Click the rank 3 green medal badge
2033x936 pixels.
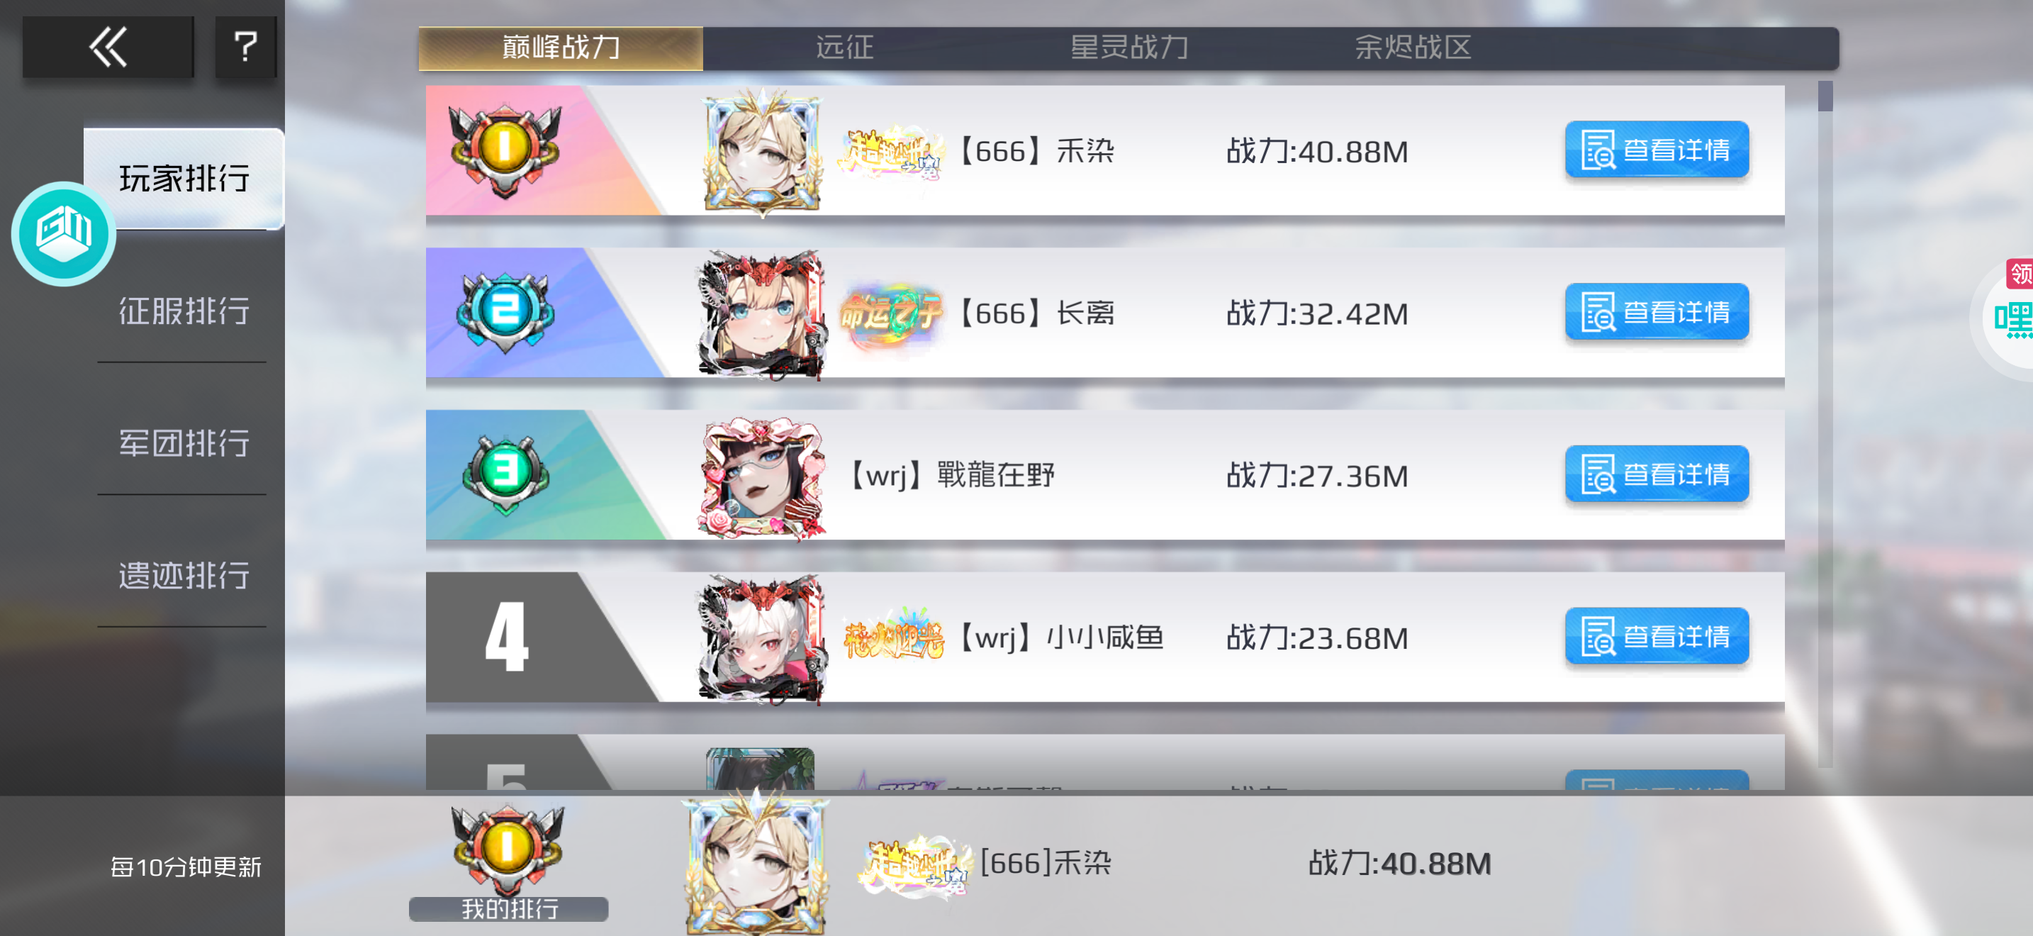pos(505,474)
